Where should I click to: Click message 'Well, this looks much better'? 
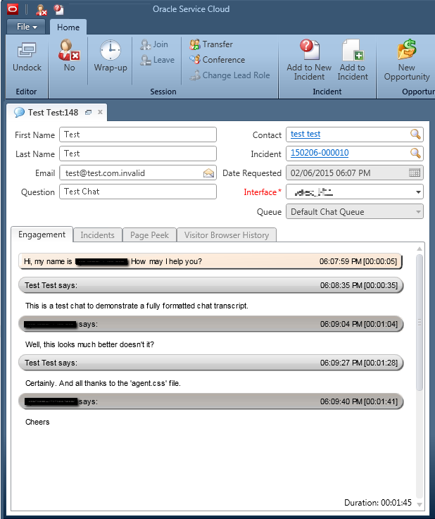tap(89, 344)
